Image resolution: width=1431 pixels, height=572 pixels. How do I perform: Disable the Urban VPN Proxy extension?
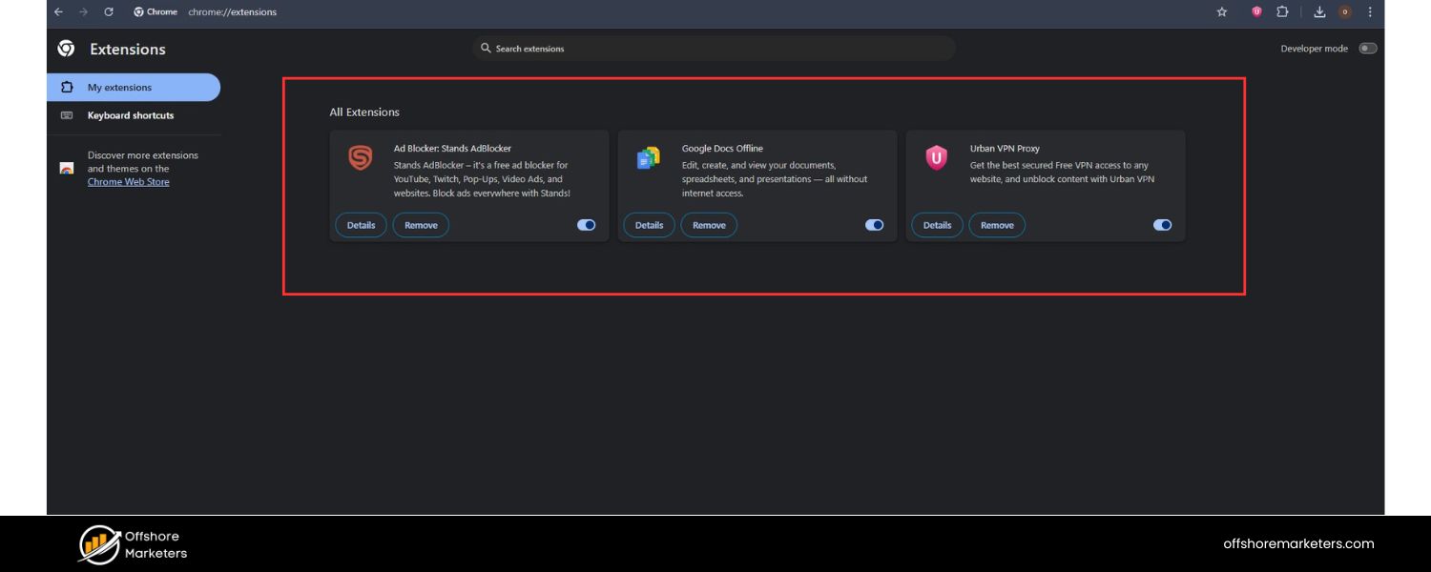1162,224
